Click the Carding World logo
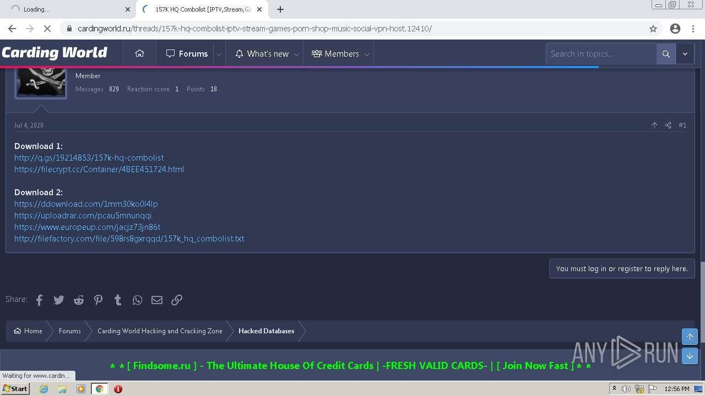 point(55,53)
